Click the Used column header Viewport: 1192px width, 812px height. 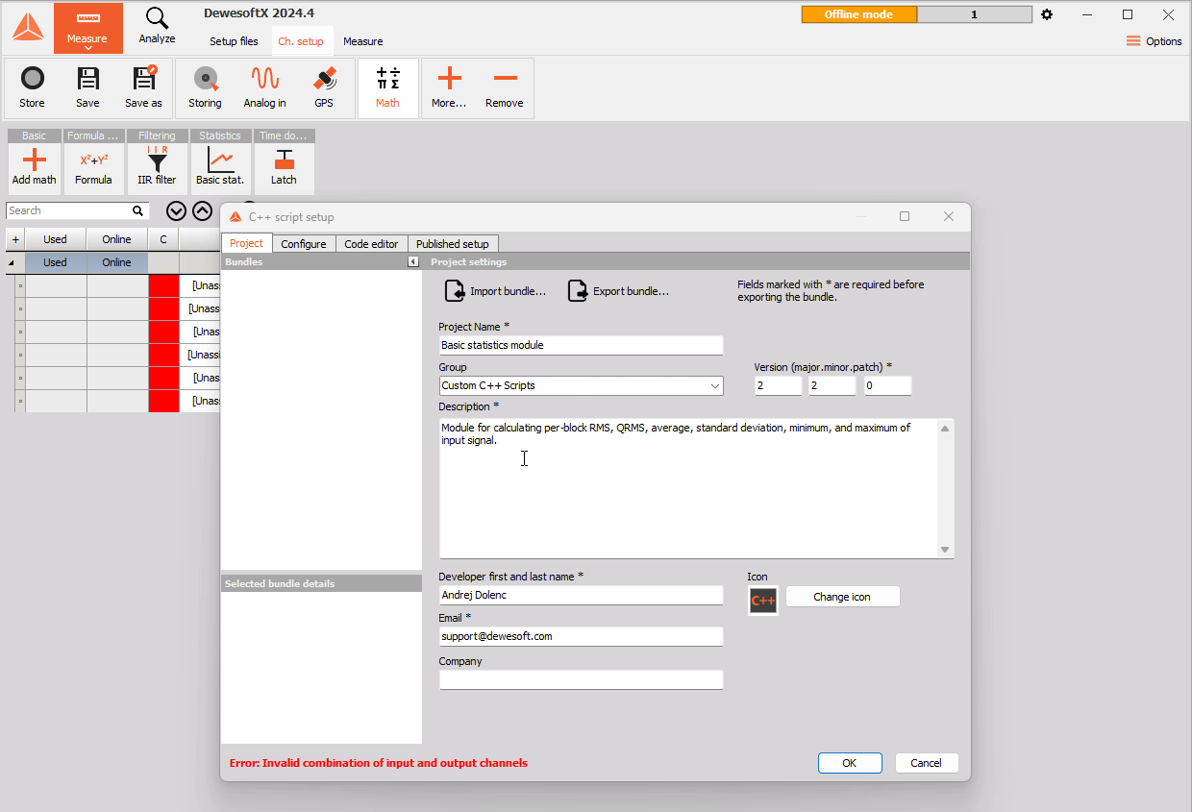tap(56, 239)
